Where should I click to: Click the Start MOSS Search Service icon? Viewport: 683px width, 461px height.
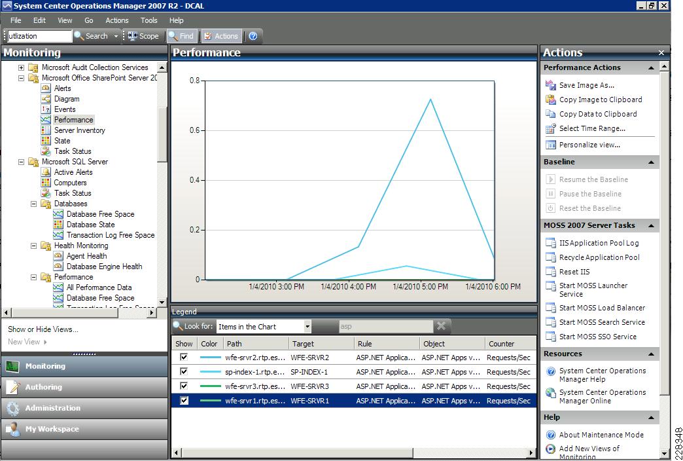tap(551, 322)
